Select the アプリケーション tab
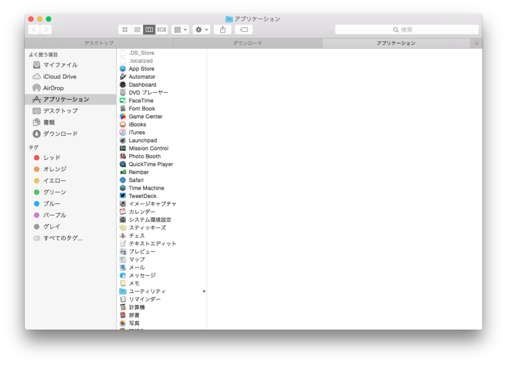The image size is (507, 365). point(396,43)
